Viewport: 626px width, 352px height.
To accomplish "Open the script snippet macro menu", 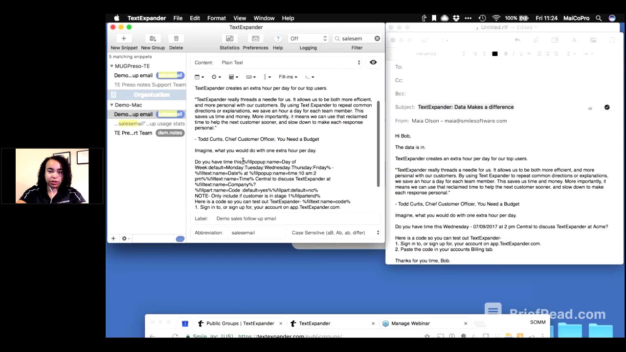I will [309, 77].
